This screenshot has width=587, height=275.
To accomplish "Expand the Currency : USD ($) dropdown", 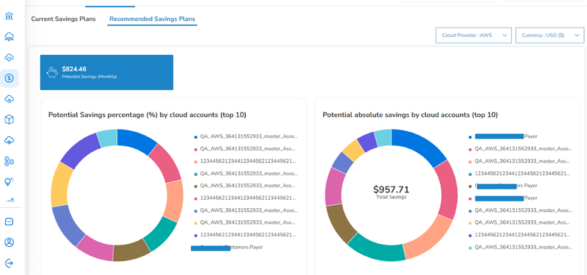I will point(550,35).
